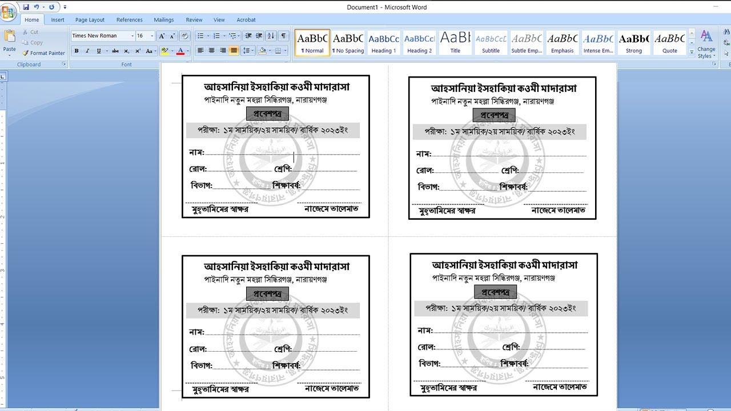
Task: Click the Paste clipboard icon
Action: (10, 37)
